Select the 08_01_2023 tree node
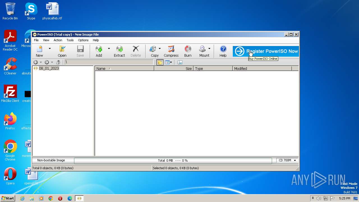Image resolution: width=359 pixels, height=202 pixels. (x=49, y=68)
